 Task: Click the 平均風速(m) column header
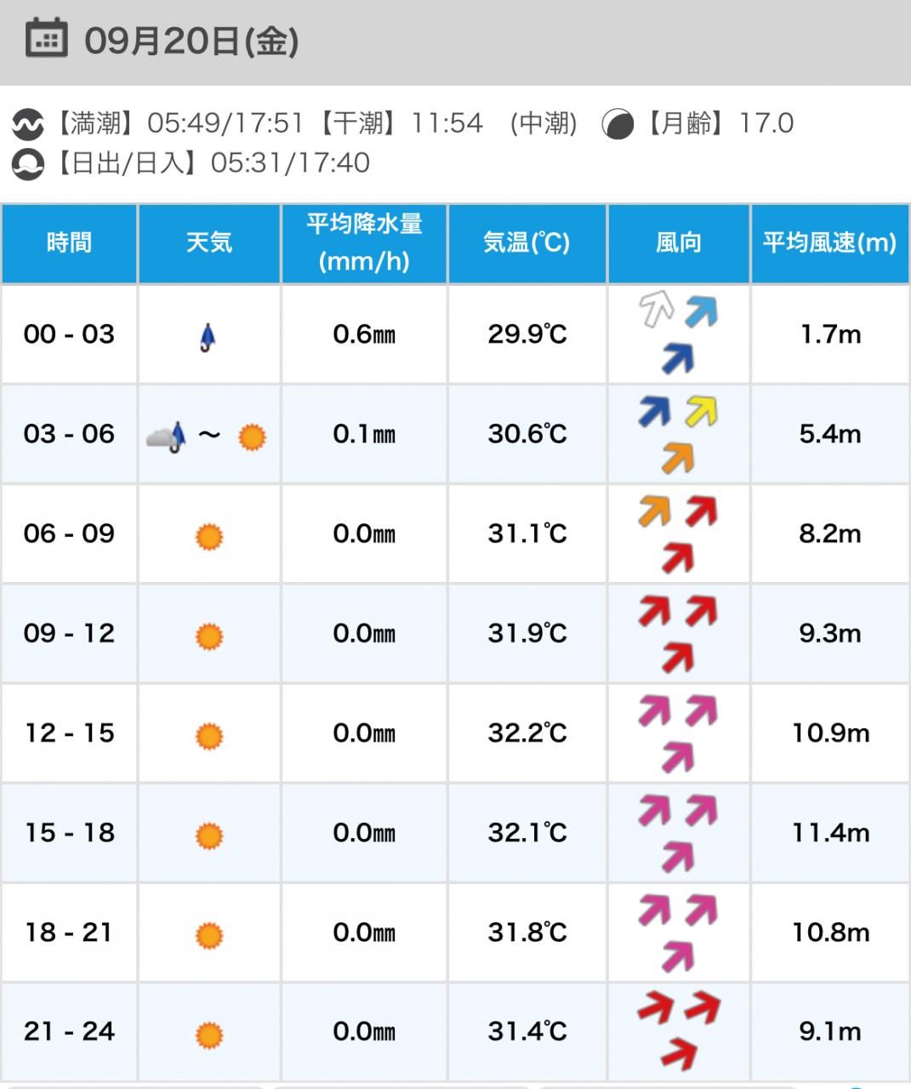[829, 243]
